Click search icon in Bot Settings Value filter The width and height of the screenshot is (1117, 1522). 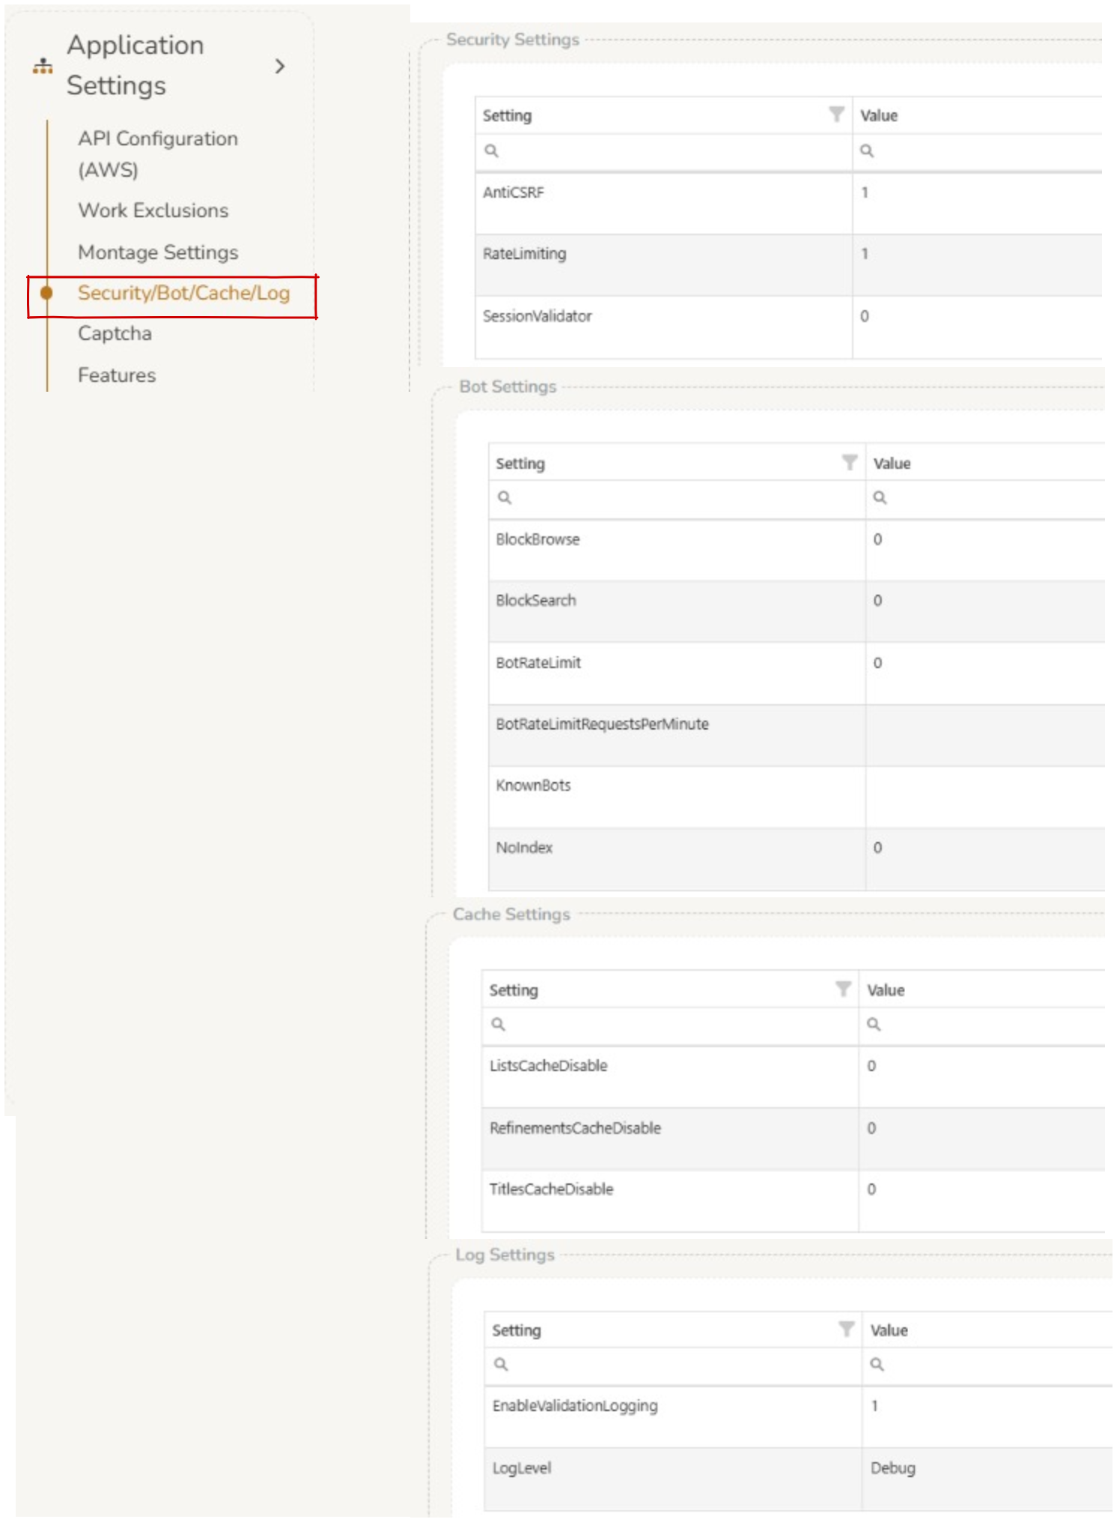[880, 498]
